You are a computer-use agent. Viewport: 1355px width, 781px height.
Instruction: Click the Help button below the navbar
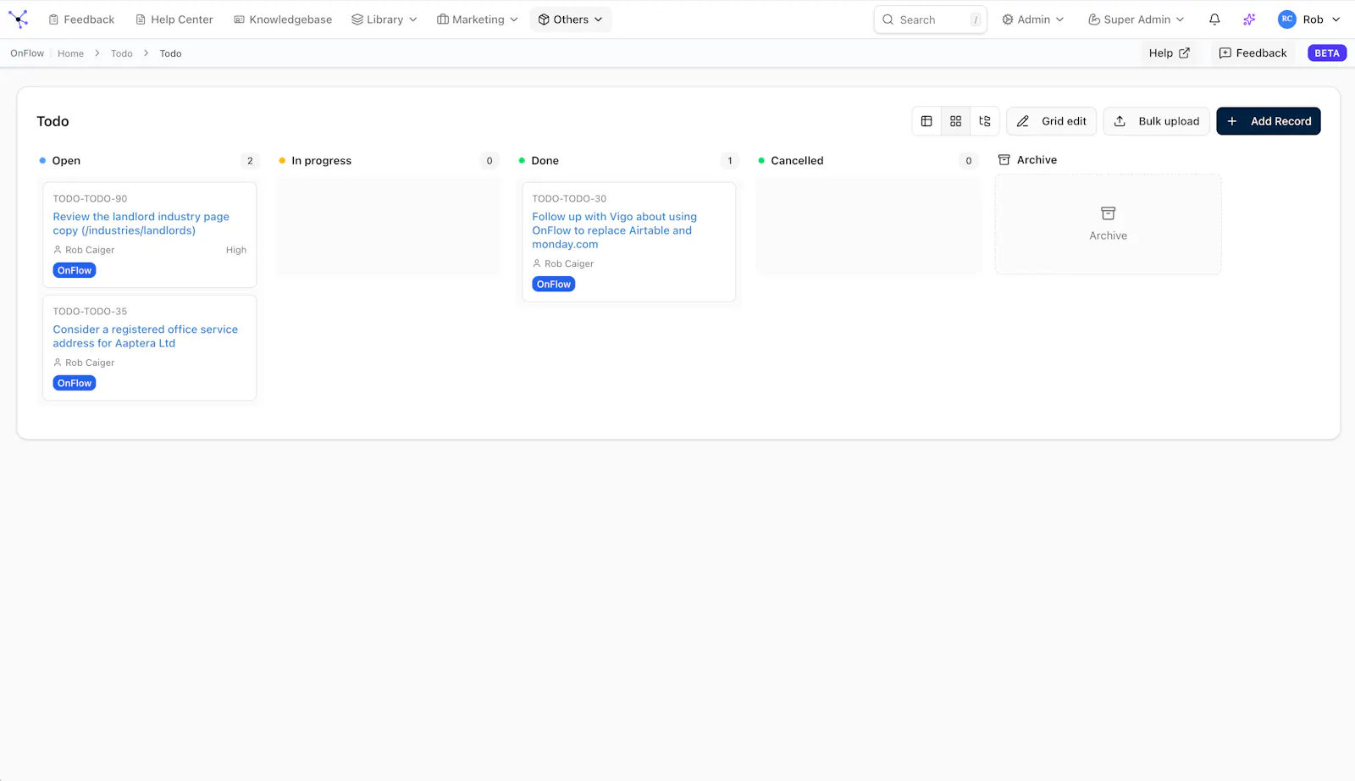tap(1170, 53)
